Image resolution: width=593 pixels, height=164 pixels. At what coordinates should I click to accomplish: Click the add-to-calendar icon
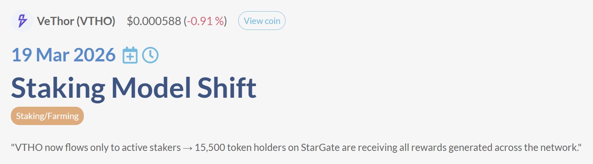click(130, 55)
